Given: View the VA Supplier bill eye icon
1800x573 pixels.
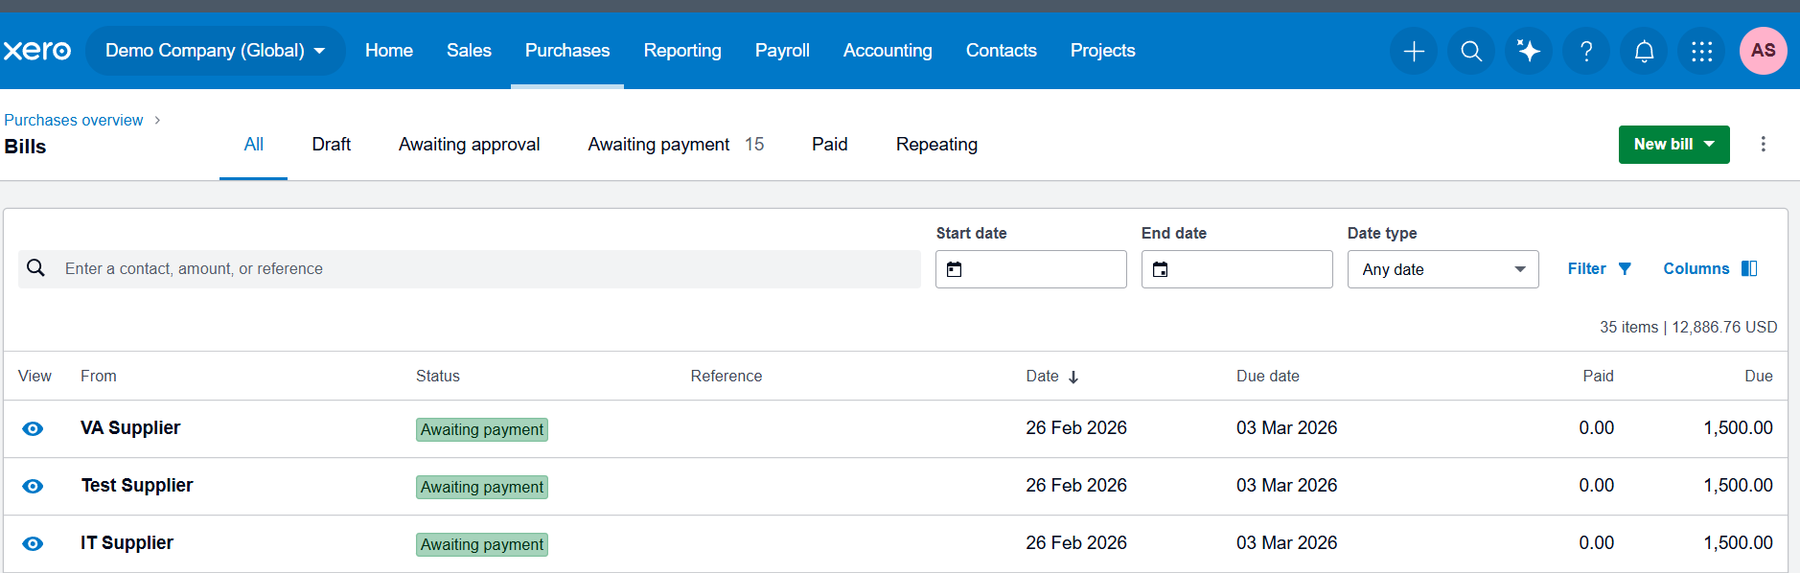Looking at the screenshot, I should [33, 428].
